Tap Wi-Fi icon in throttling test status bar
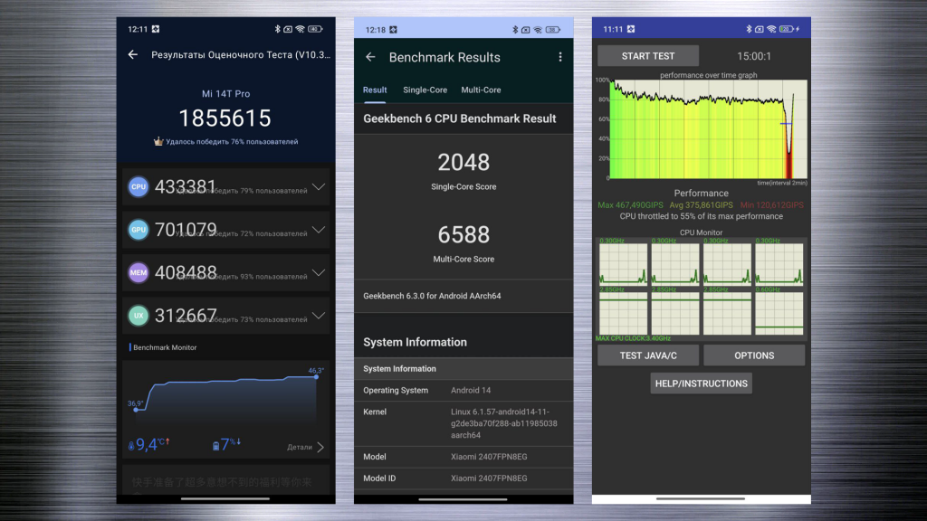 [x=771, y=29]
